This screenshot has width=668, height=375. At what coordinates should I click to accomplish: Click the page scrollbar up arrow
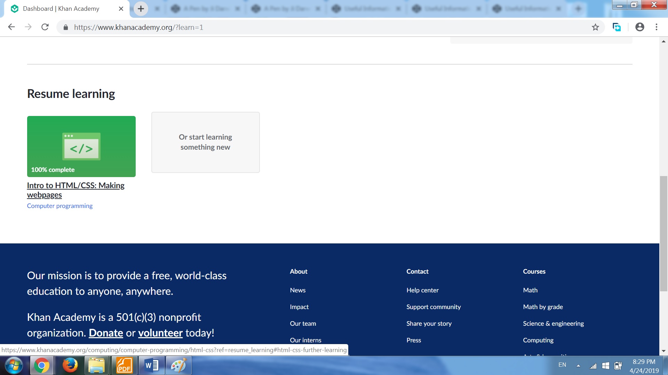663,41
